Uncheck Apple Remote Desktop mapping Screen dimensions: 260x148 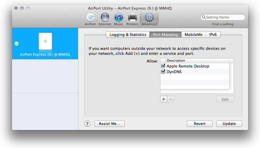163,66
